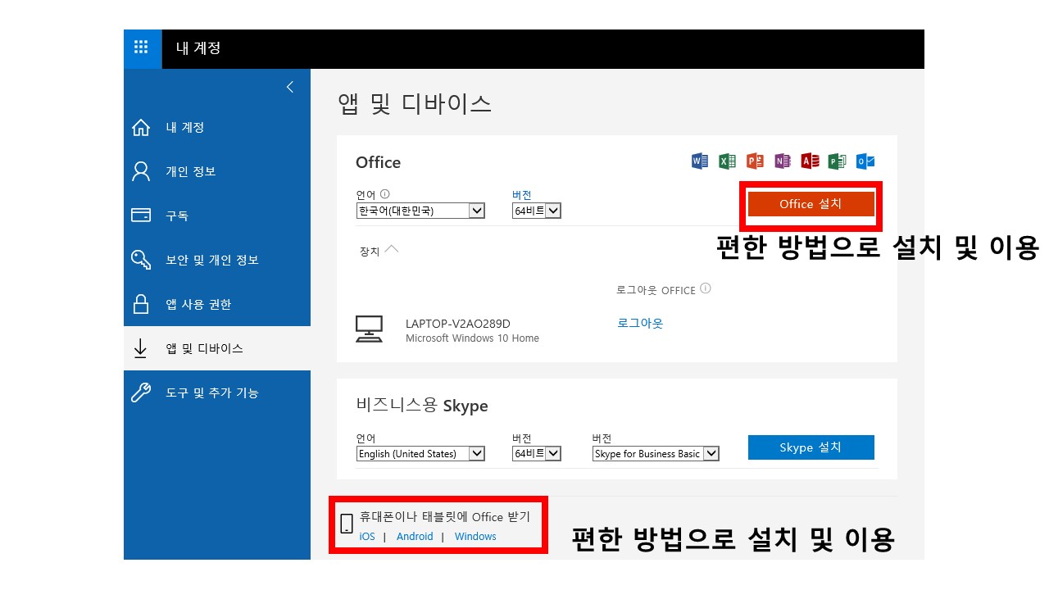Click the Office section heading
The image size is (1049, 590).
click(379, 162)
